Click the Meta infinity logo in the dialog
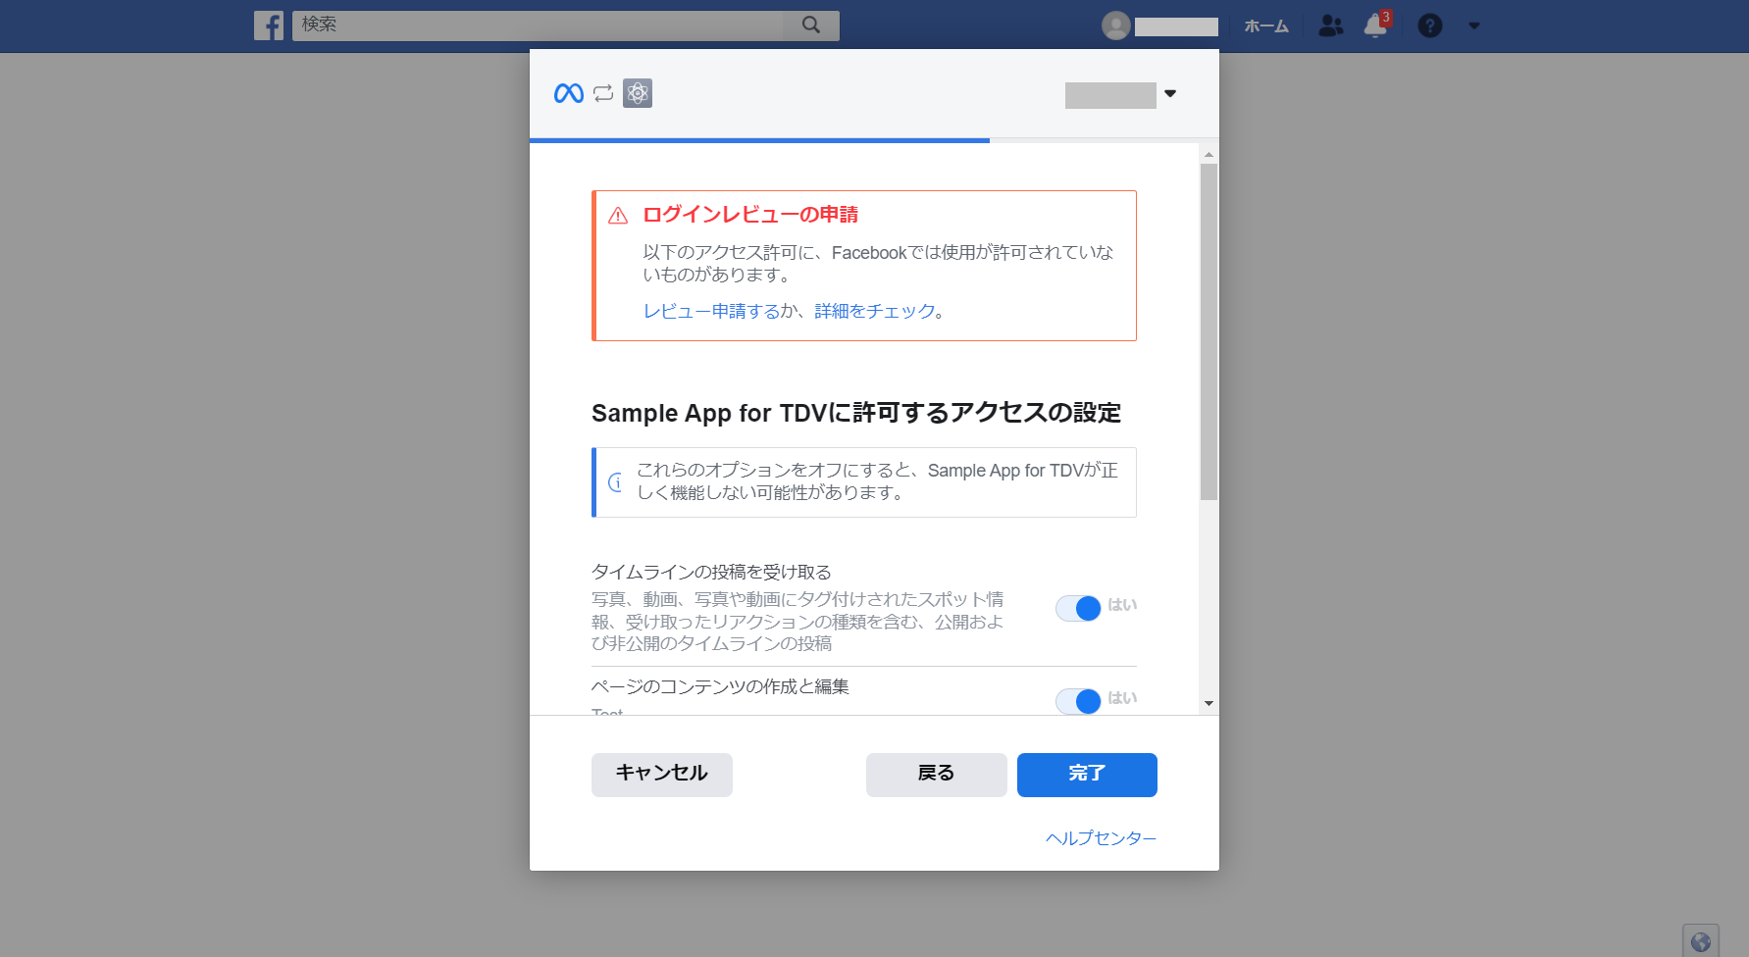The height and width of the screenshot is (957, 1749). pyautogui.click(x=569, y=93)
